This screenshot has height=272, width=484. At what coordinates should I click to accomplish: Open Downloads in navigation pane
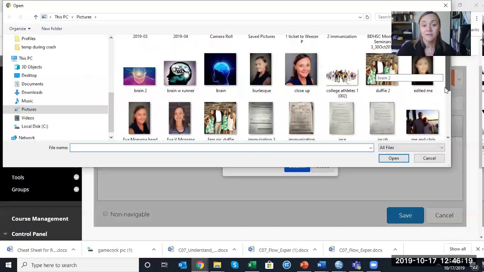click(32, 92)
